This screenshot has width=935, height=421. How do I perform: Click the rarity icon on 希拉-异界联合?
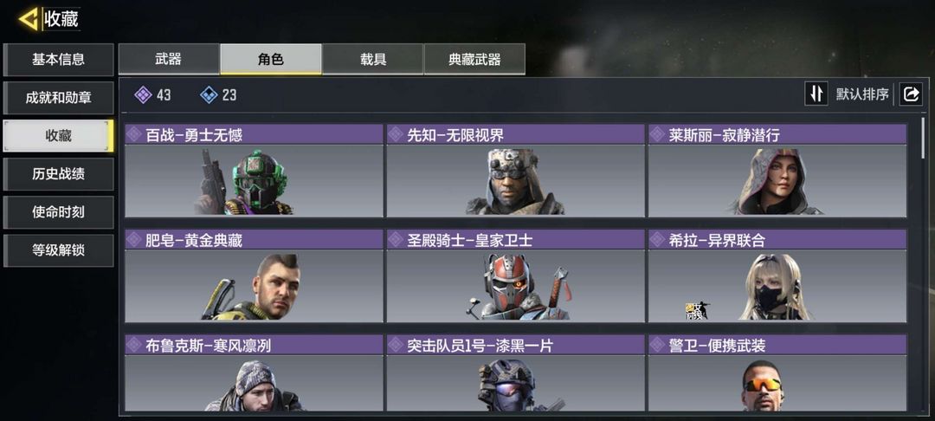click(658, 240)
